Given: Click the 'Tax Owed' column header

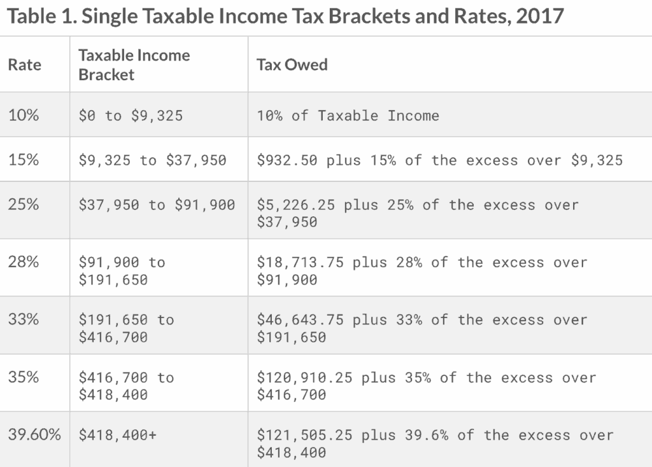Looking at the screenshot, I should click(x=292, y=65).
